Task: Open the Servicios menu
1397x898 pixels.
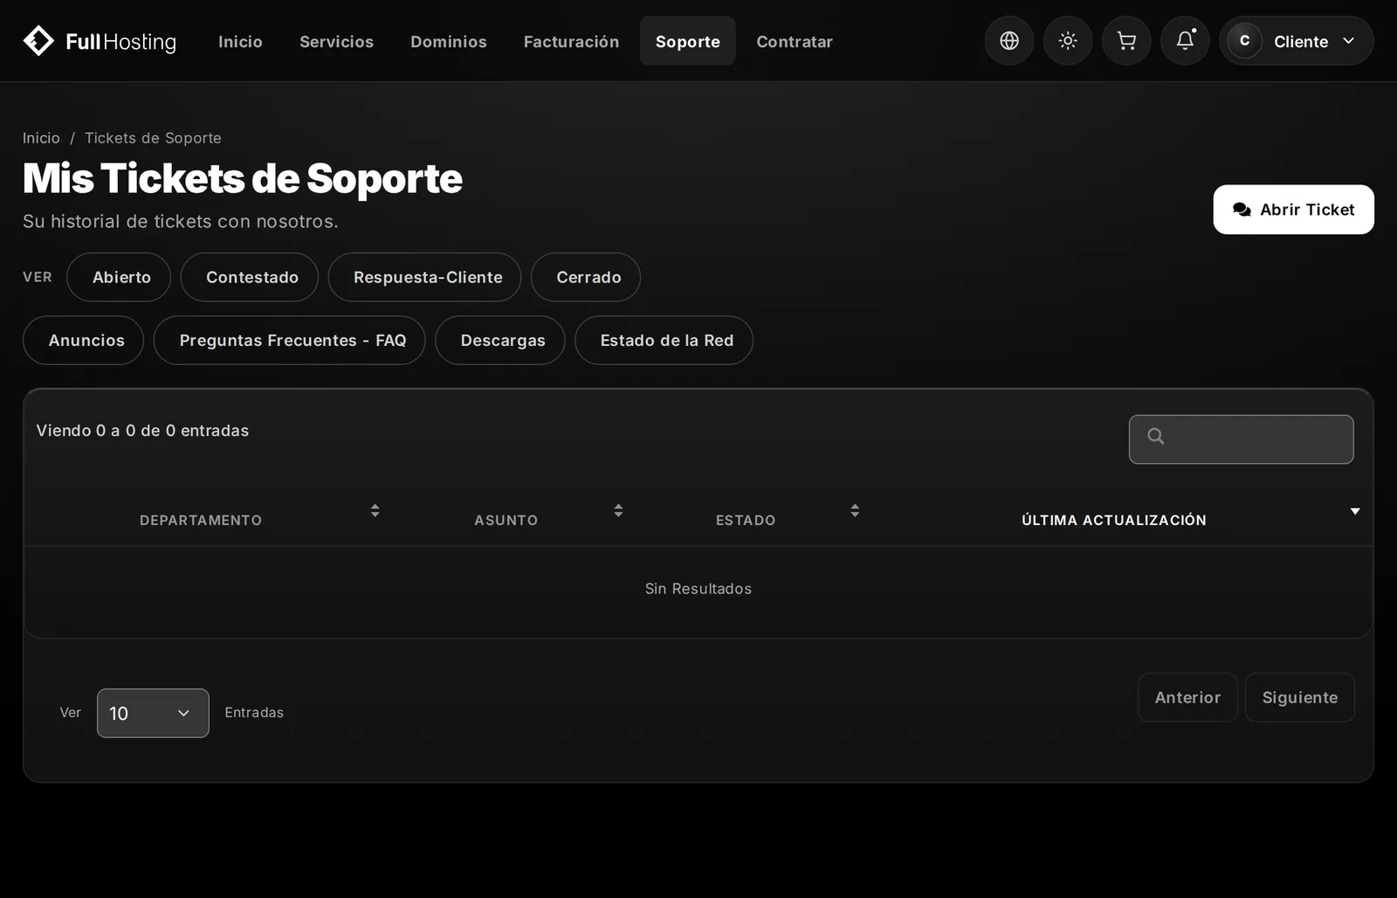Action: 336,41
